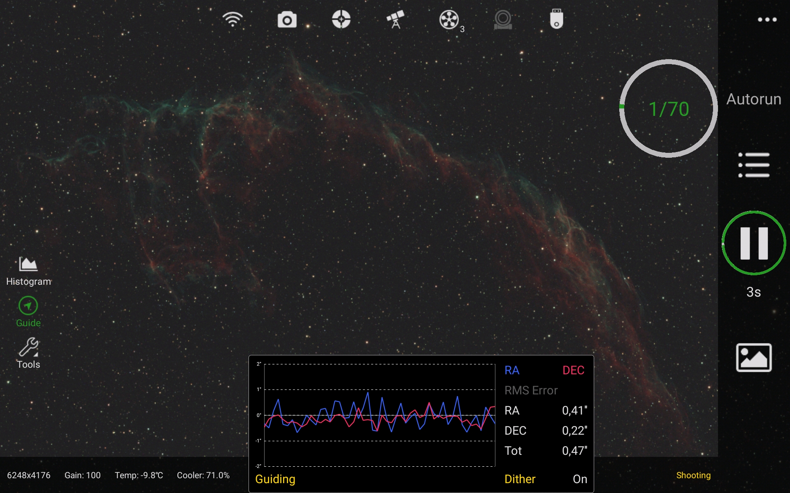The image size is (790, 493).
Task: Open the guiding crosshair settings
Action: click(x=341, y=19)
